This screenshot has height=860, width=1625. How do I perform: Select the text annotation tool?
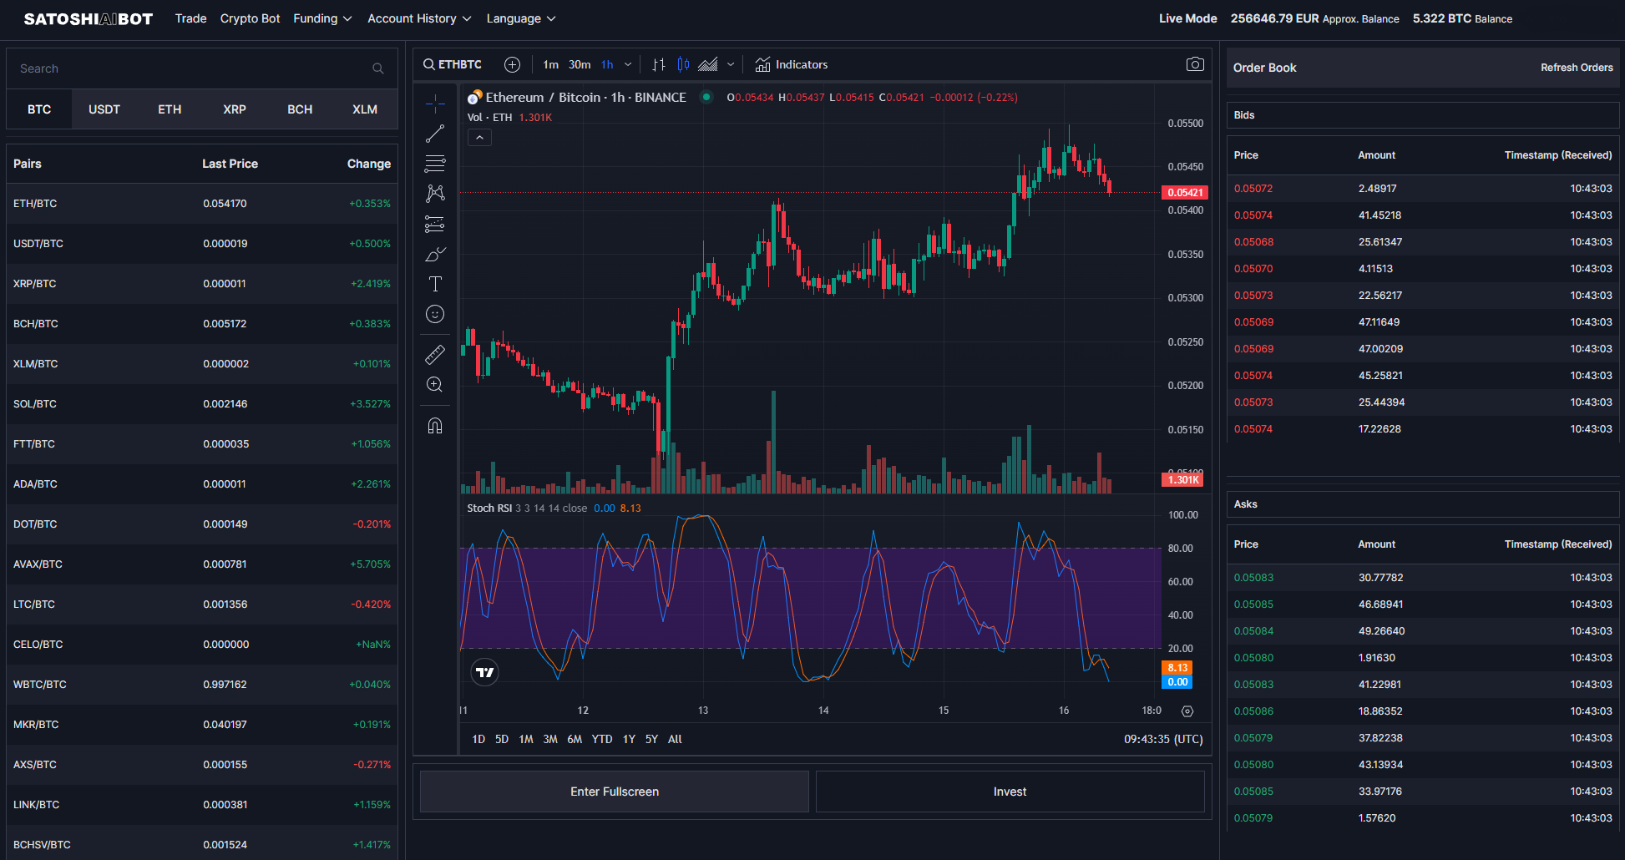click(x=435, y=284)
